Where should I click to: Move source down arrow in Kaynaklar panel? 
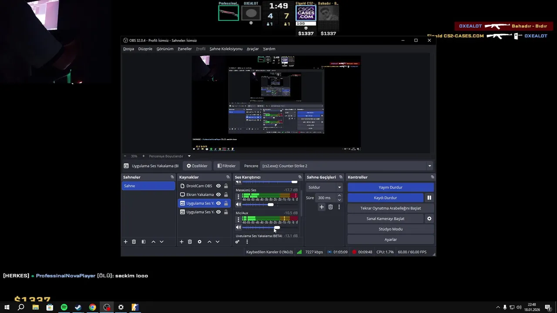tap(218, 242)
